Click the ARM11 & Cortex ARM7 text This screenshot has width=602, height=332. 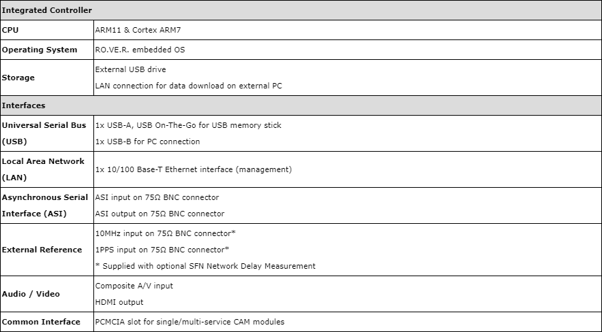[138, 30]
